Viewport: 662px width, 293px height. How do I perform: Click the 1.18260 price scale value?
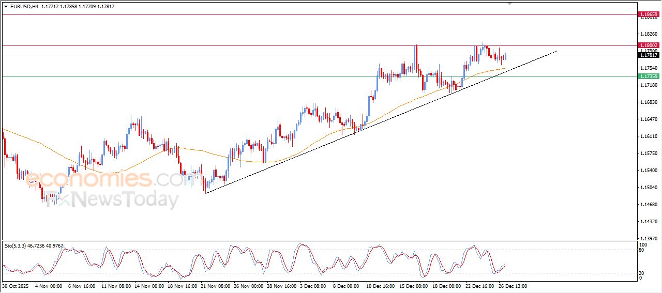tap(650, 34)
